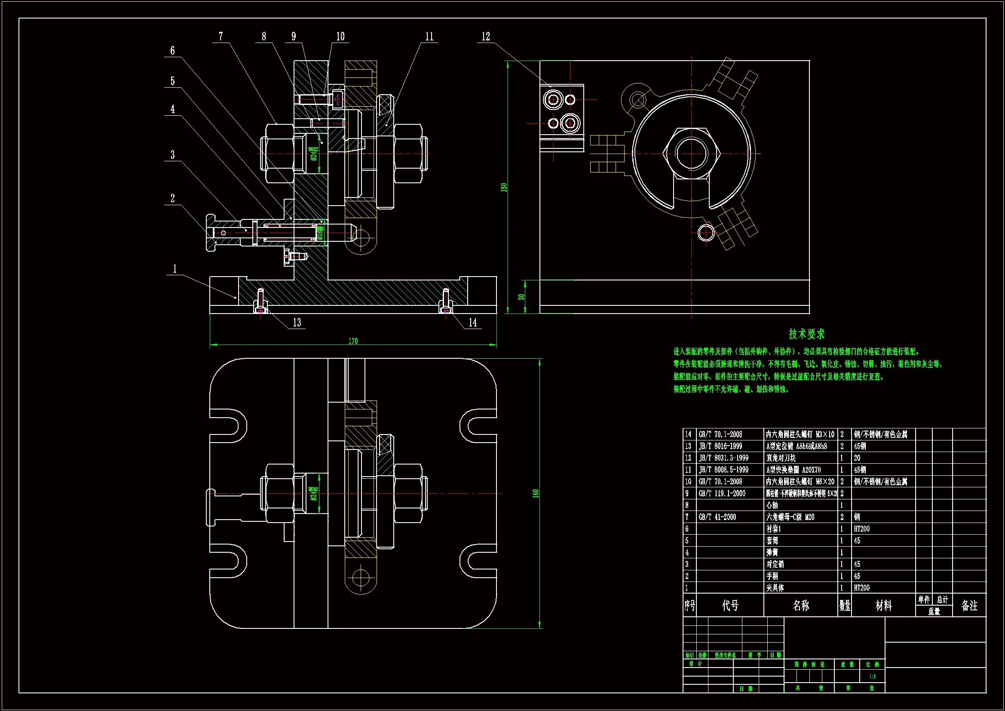Image resolution: width=1005 pixels, height=711 pixels.
Task: Click part callout number 14
Action: pos(473,323)
